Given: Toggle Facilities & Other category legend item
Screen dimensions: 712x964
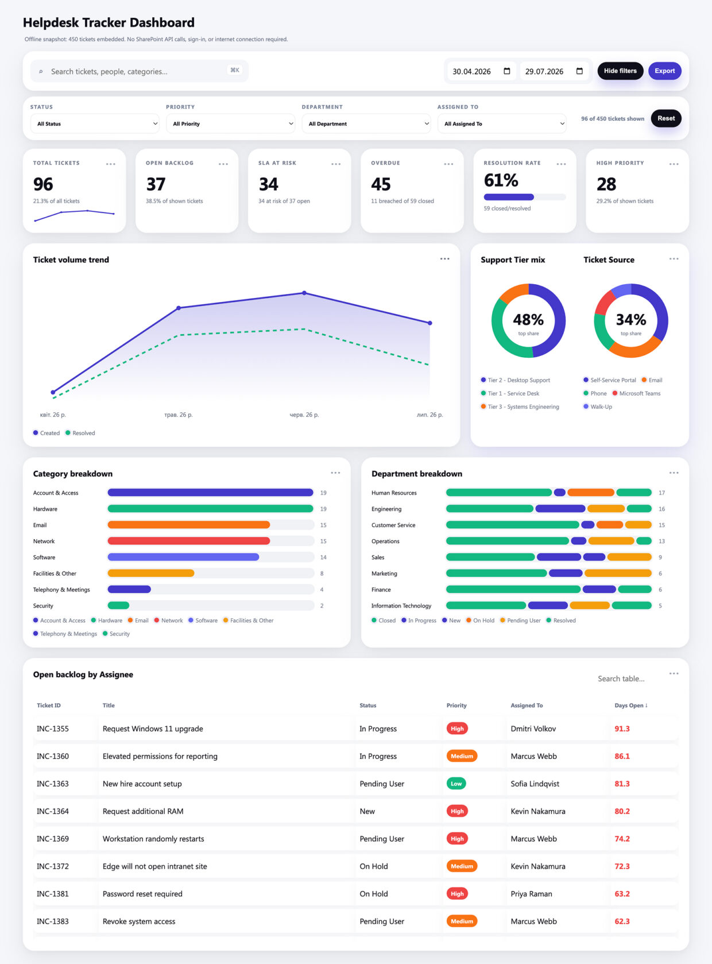Looking at the screenshot, I should tap(248, 621).
